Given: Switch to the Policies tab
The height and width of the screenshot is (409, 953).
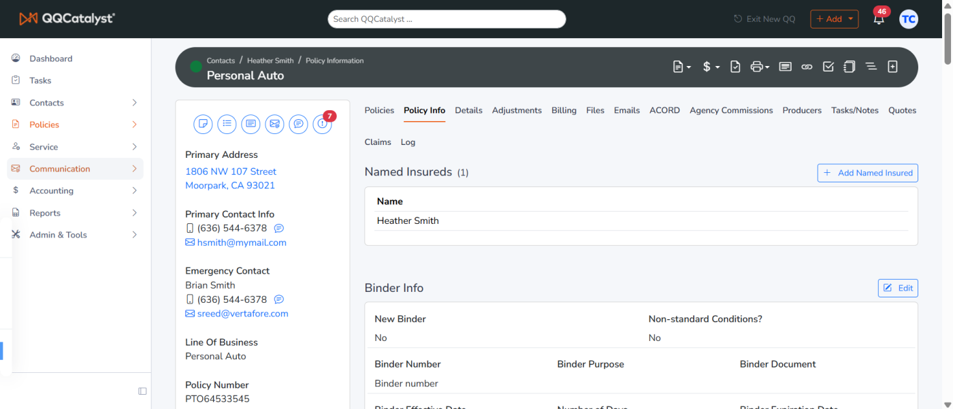Looking at the screenshot, I should click(x=379, y=110).
